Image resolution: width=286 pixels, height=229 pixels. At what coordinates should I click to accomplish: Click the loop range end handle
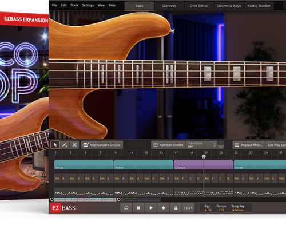coord(118,199)
